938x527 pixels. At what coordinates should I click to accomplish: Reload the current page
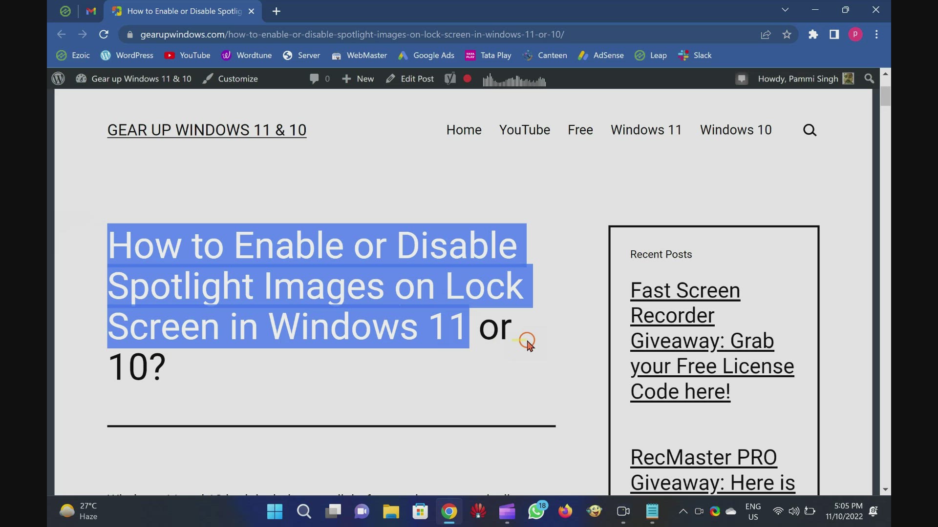click(x=104, y=34)
